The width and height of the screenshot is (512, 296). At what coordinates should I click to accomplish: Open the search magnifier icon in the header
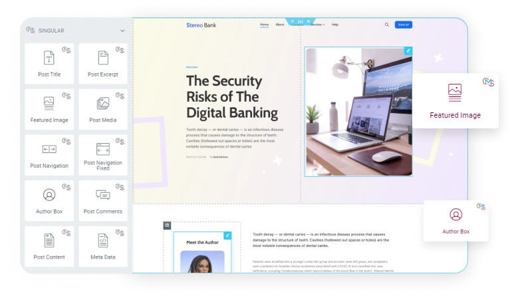pos(387,25)
